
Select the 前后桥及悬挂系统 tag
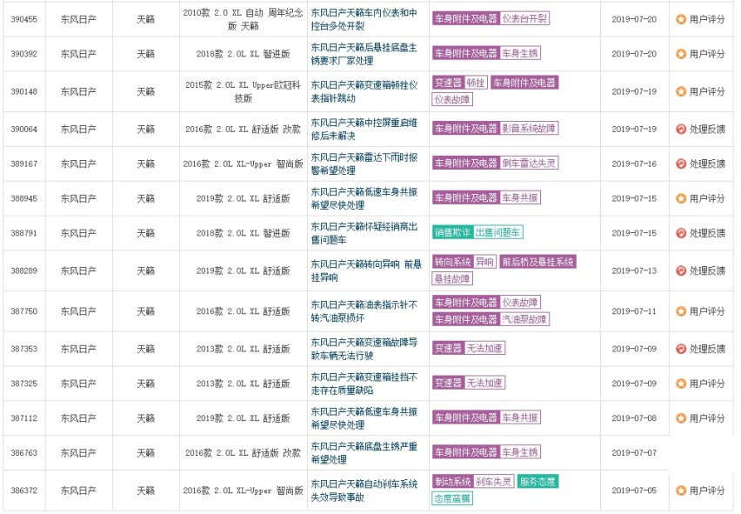click(x=537, y=262)
